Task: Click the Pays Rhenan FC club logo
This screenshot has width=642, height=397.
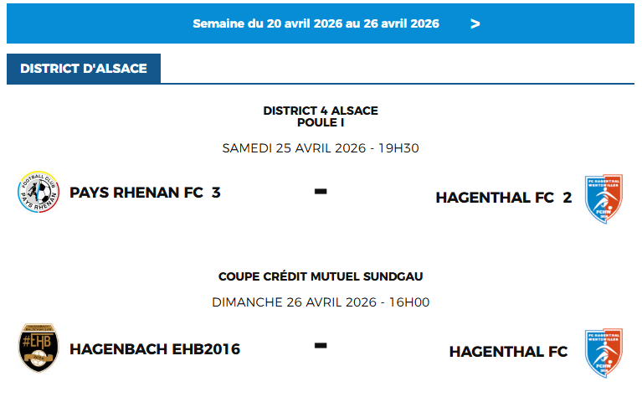Action: coord(39,193)
